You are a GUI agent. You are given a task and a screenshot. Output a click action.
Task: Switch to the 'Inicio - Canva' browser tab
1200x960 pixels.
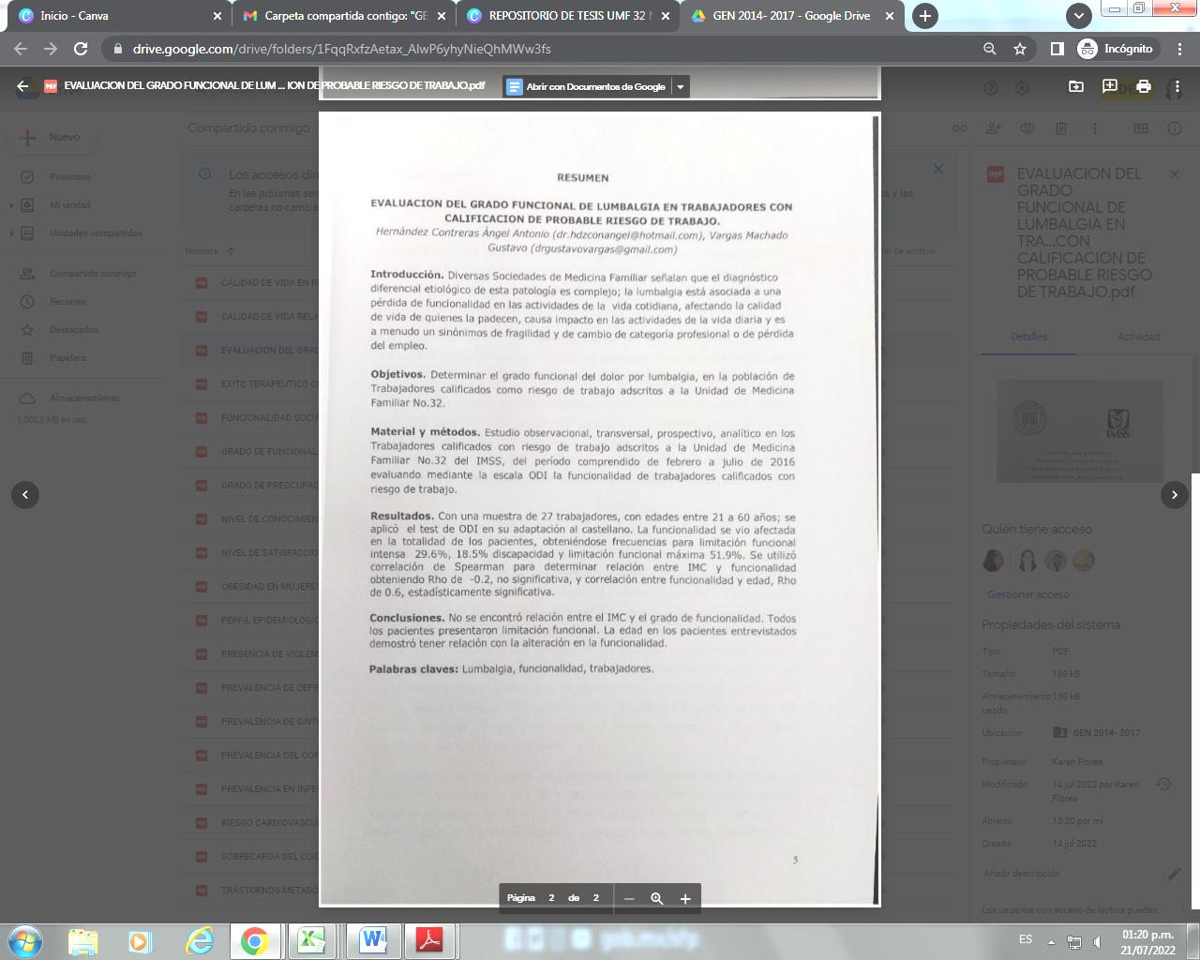click(117, 16)
